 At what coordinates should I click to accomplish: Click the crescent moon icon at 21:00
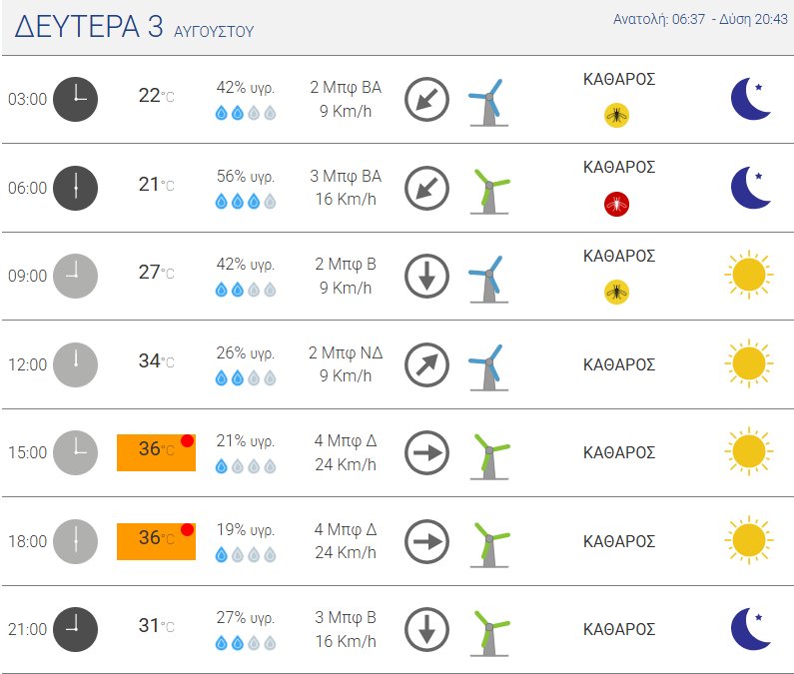click(x=751, y=629)
